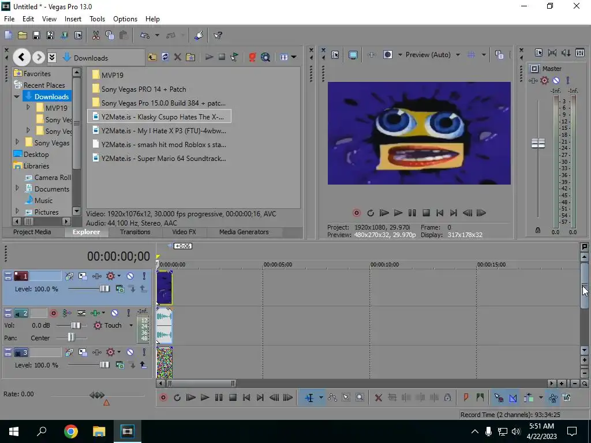
Task: Open the File menu
Action: [9, 19]
